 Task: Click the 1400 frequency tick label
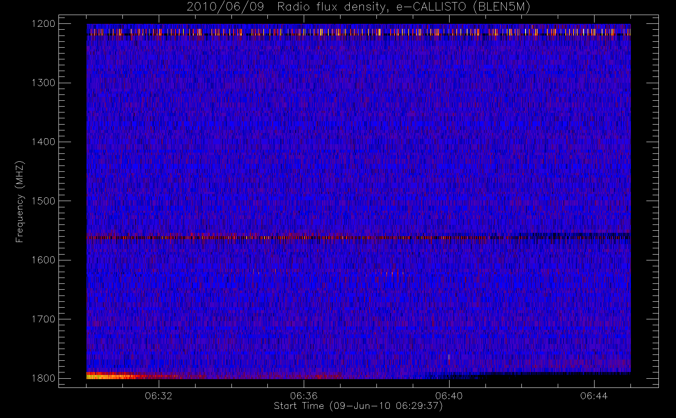click(43, 142)
